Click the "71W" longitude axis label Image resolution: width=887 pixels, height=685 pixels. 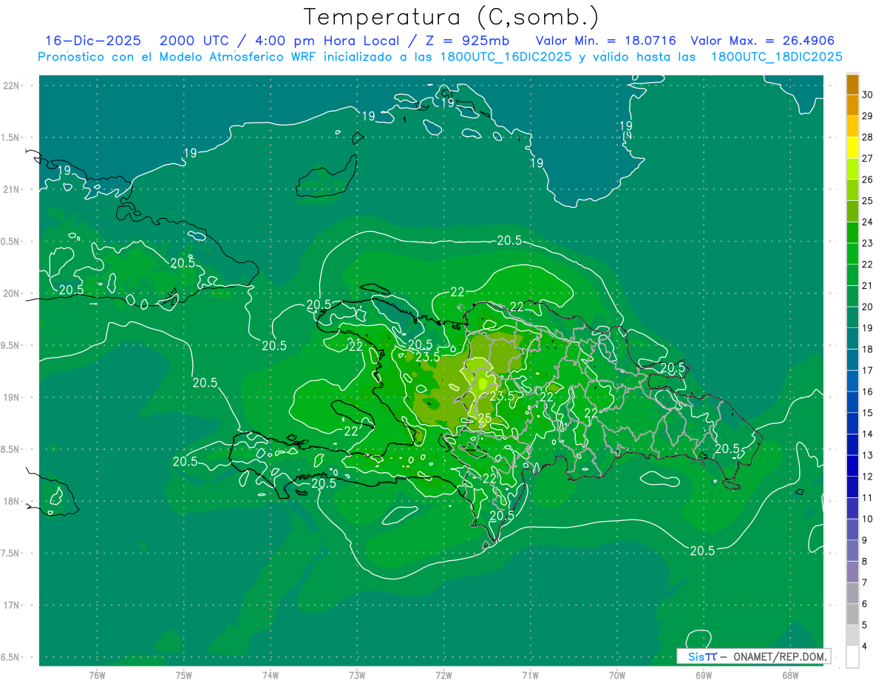point(530,675)
